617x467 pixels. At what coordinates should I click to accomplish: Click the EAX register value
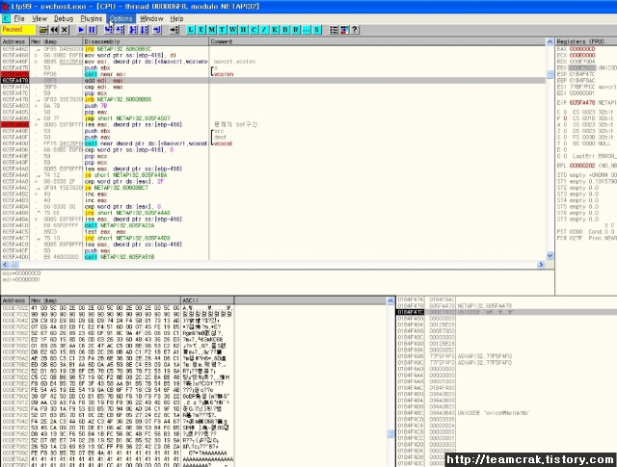coord(582,49)
